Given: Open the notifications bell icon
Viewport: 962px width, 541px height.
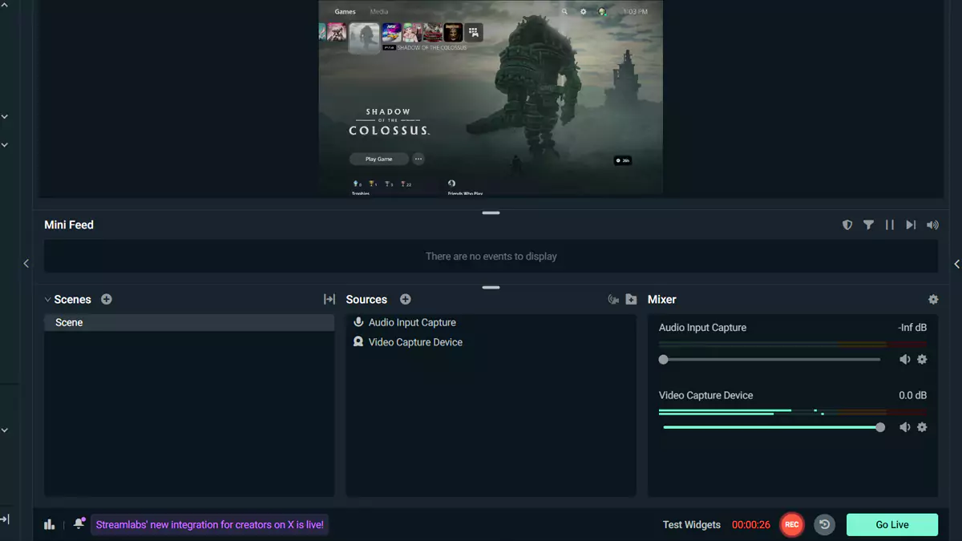Looking at the screenshot, I should tap(79, 523).
